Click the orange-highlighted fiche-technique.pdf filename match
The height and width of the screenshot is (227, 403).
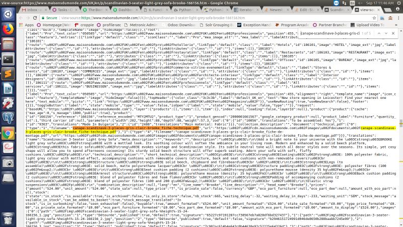(136, 128)
